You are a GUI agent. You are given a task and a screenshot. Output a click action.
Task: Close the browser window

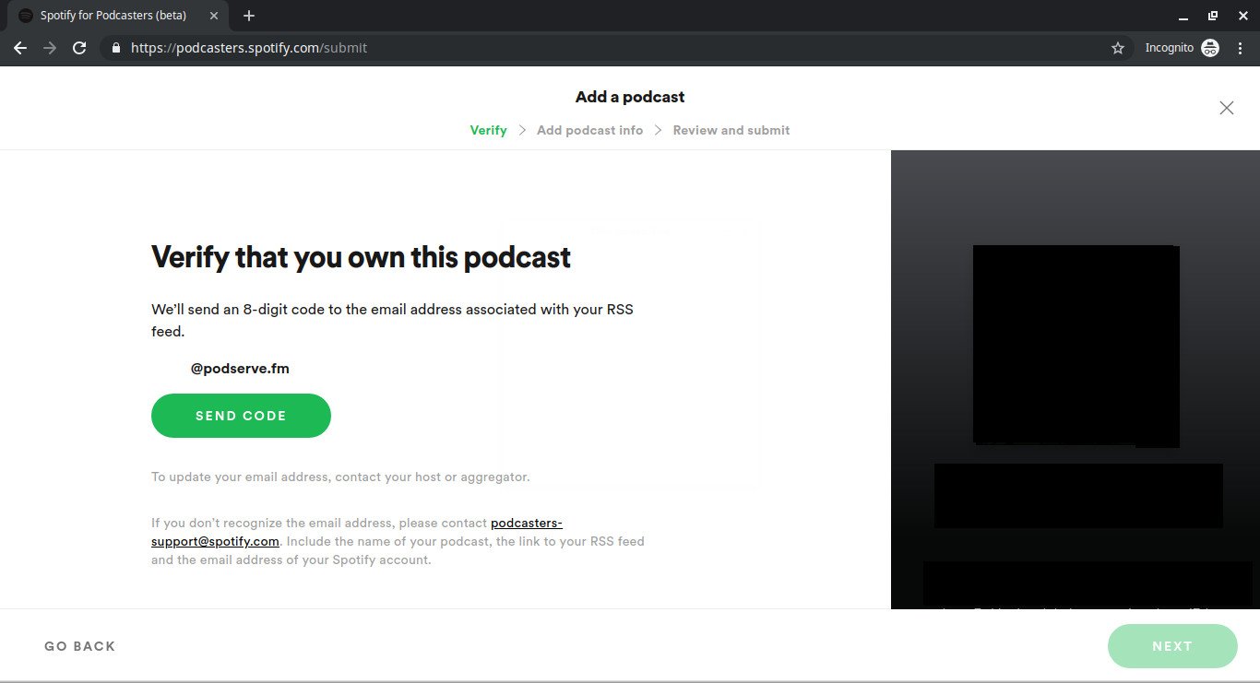tap(1241, 16)
